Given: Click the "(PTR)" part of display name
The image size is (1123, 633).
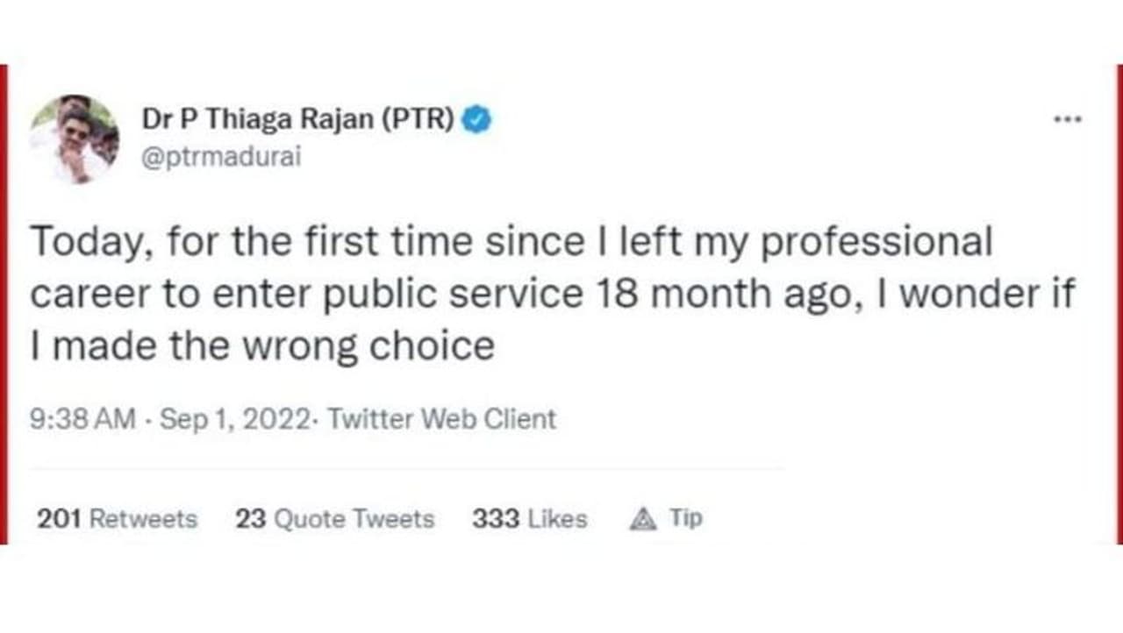Looking at the screenshot, I should click(x=418, y=120).
